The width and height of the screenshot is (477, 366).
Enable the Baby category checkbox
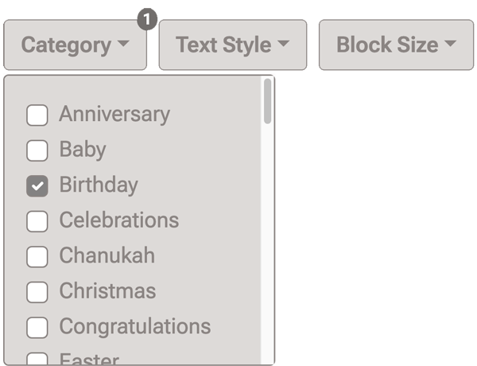37,150
